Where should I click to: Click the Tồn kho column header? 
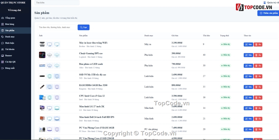206,36
